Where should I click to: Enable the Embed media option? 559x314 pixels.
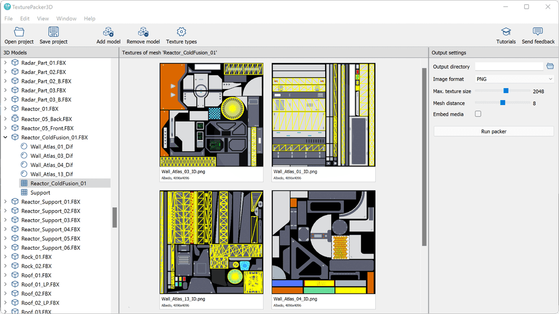point(478,114)
